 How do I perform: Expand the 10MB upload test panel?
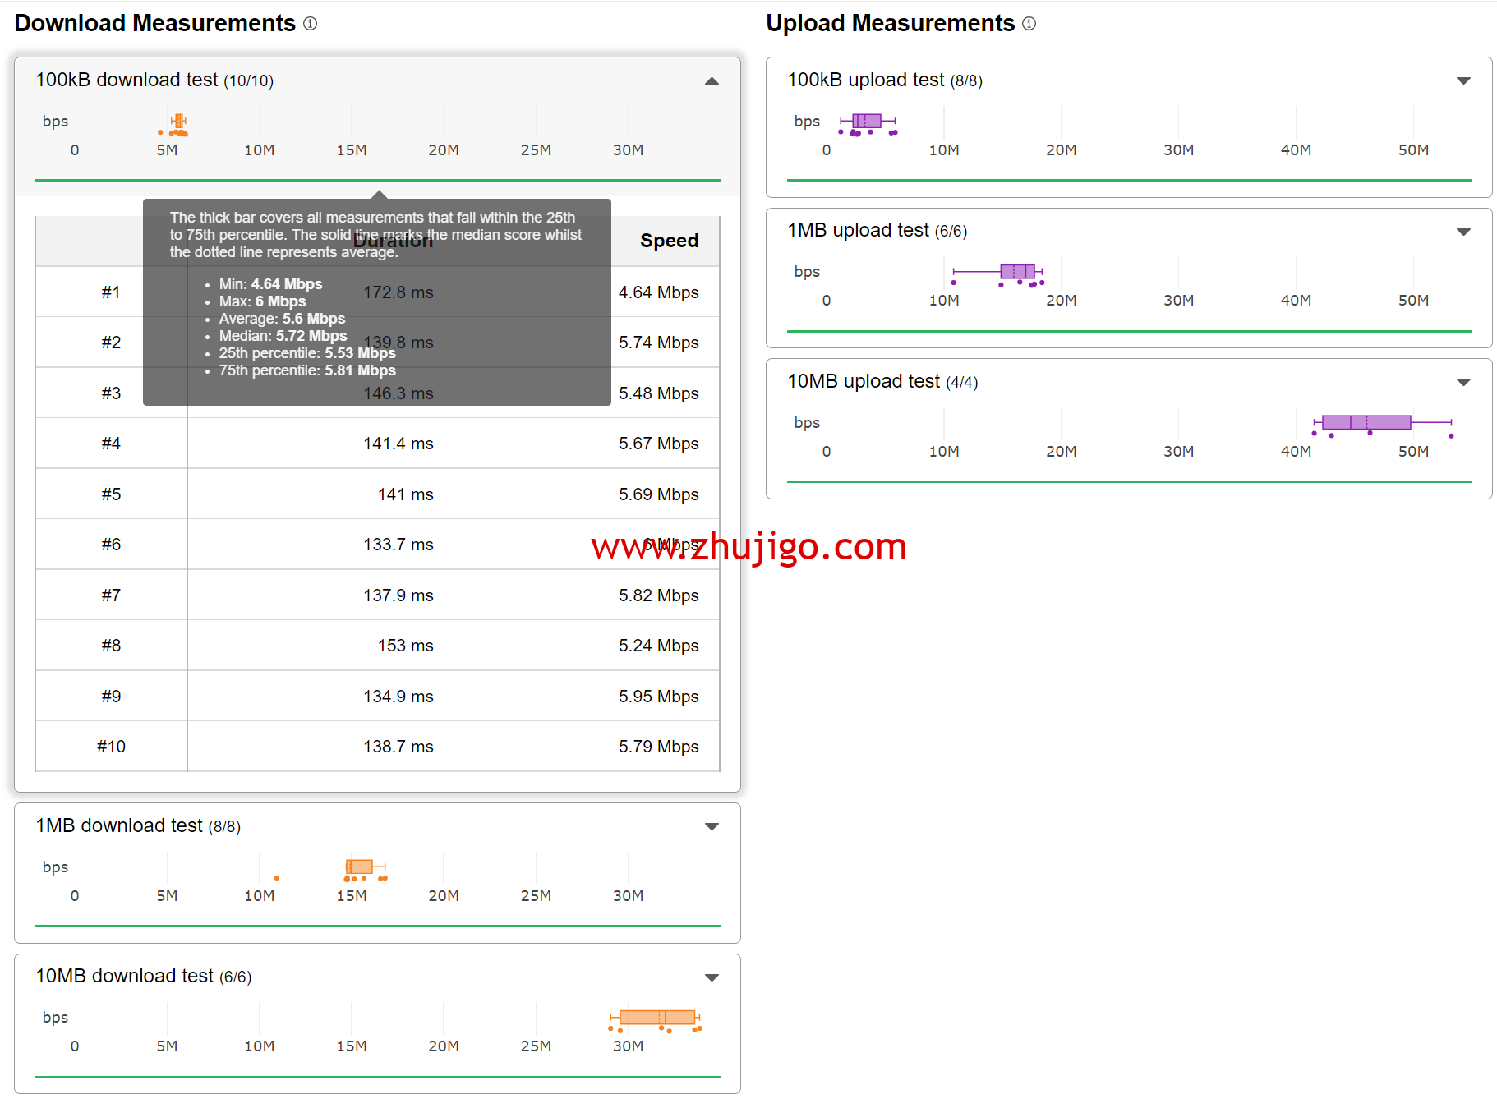pos(1463,382)
